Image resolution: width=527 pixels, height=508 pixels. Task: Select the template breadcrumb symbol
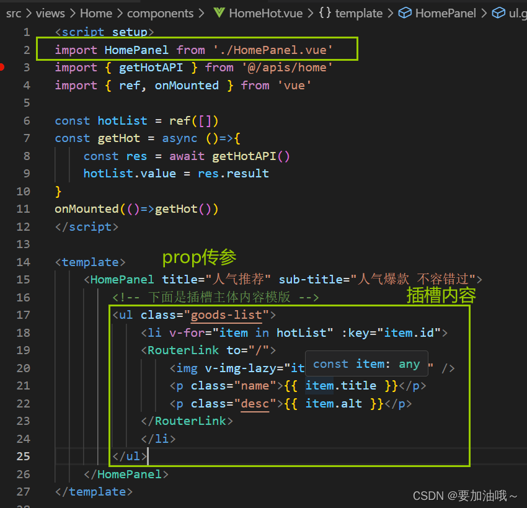(358, 14)
